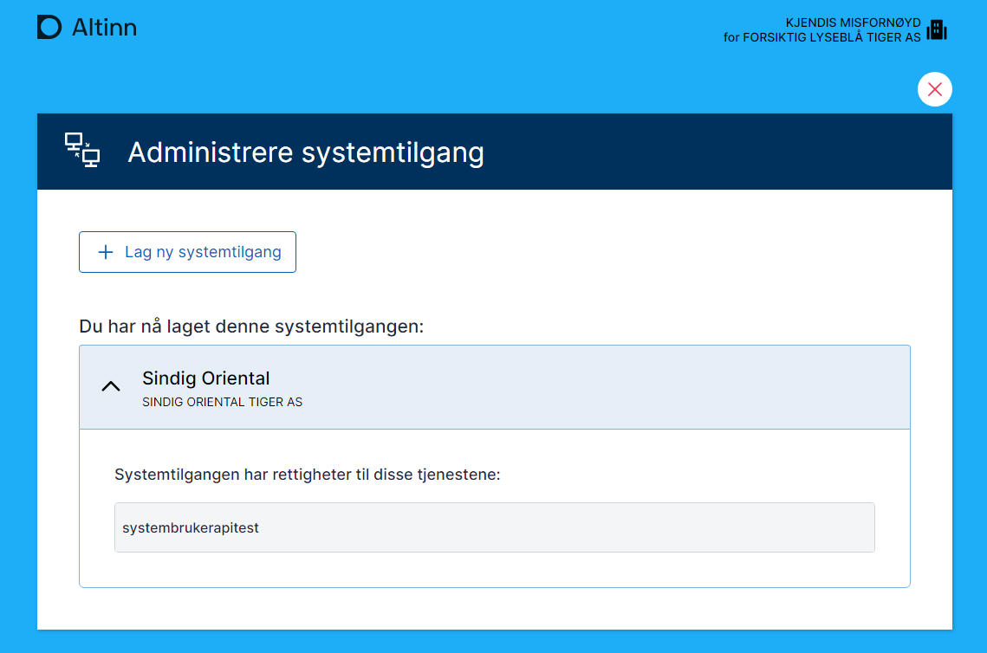Close the dialog with the red X
The width and height of the screenshot is (987, 653).
coord(934,89)
